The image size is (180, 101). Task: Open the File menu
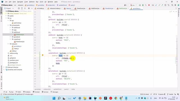coord(6,2)
